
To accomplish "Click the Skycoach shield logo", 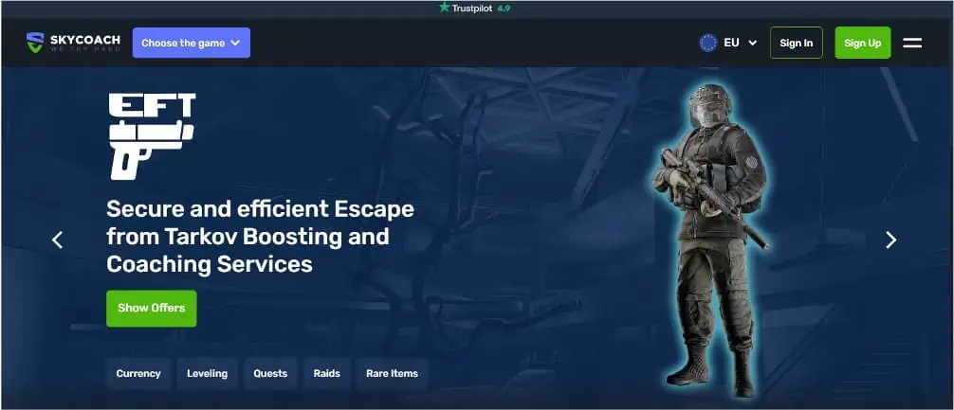I will pyautogui.click(x=35, y=43).
